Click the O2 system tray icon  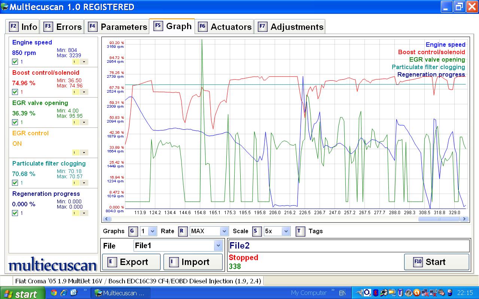[x=367, y=293]
